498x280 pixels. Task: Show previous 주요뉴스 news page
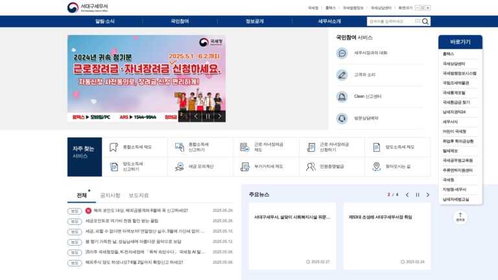(407, 195)
